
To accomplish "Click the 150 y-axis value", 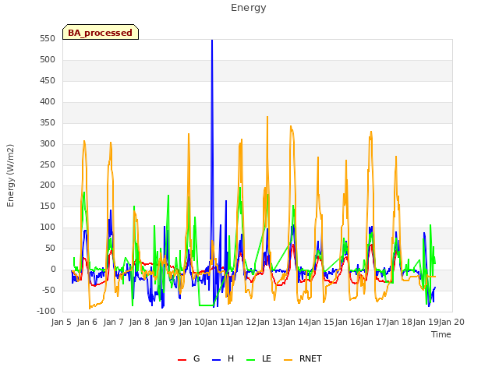I will point(48,206).
